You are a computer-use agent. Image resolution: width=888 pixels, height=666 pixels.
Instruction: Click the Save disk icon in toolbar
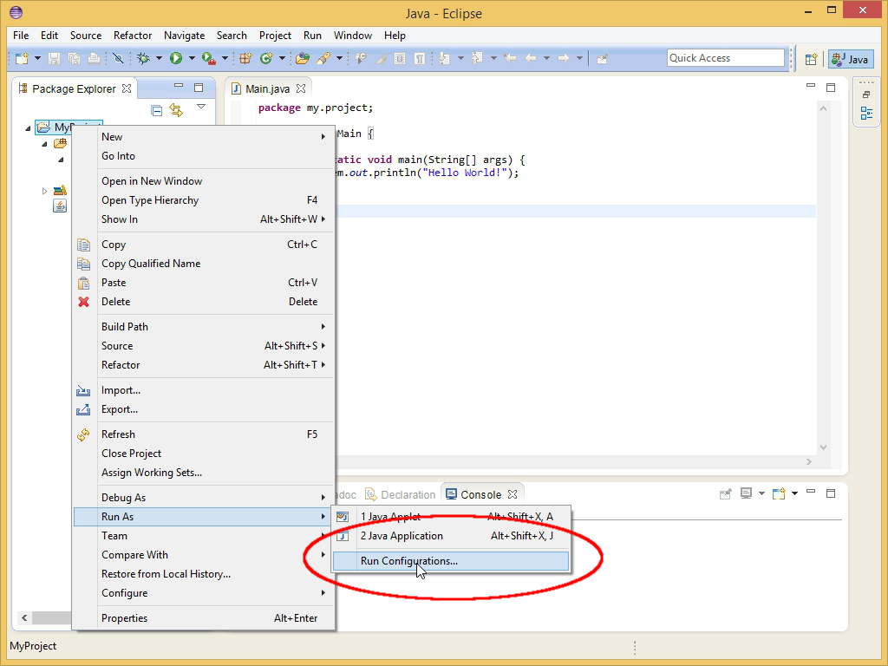click(54, 58)
